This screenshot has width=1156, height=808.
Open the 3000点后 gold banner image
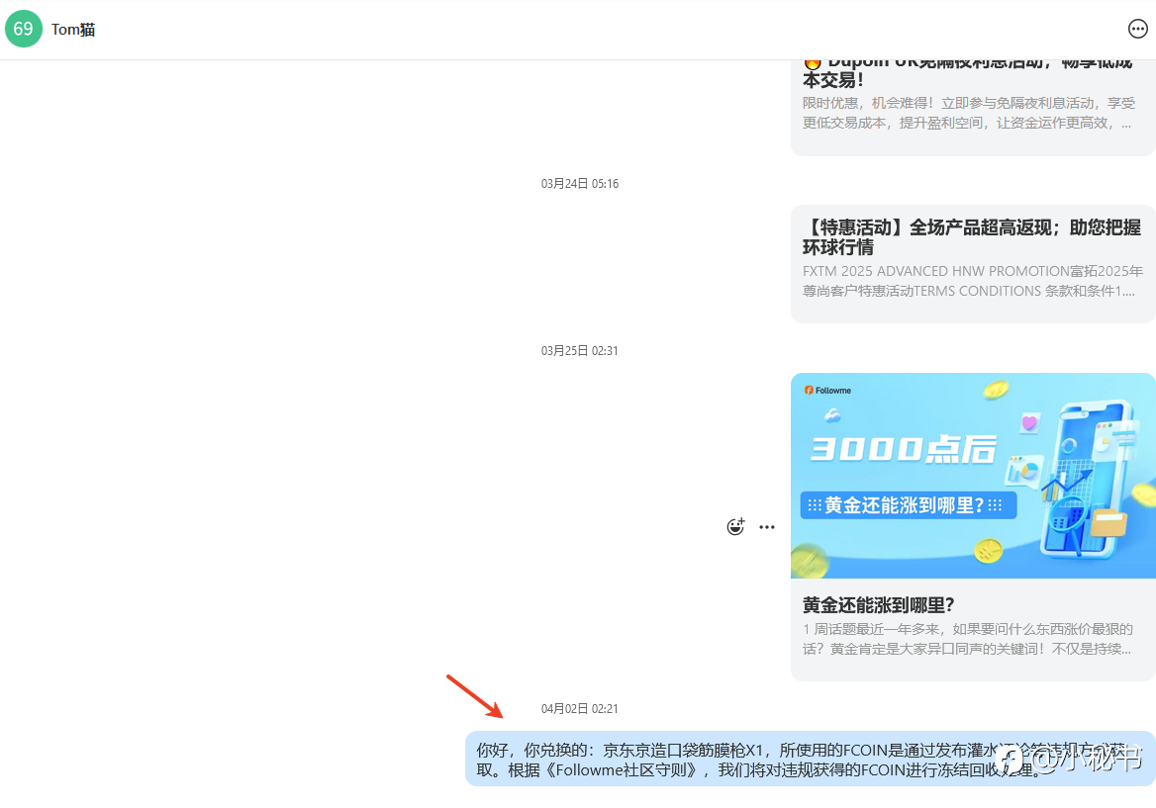click(973, 476)
